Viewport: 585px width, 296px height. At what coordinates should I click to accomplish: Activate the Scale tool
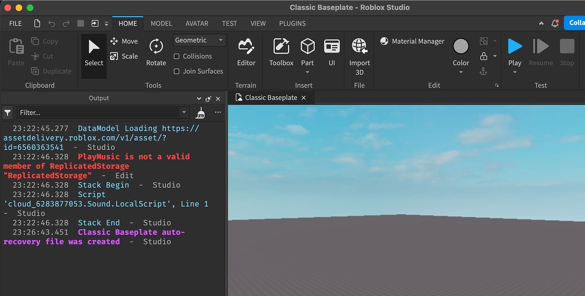pyautogui.click(x=124, y=56)
